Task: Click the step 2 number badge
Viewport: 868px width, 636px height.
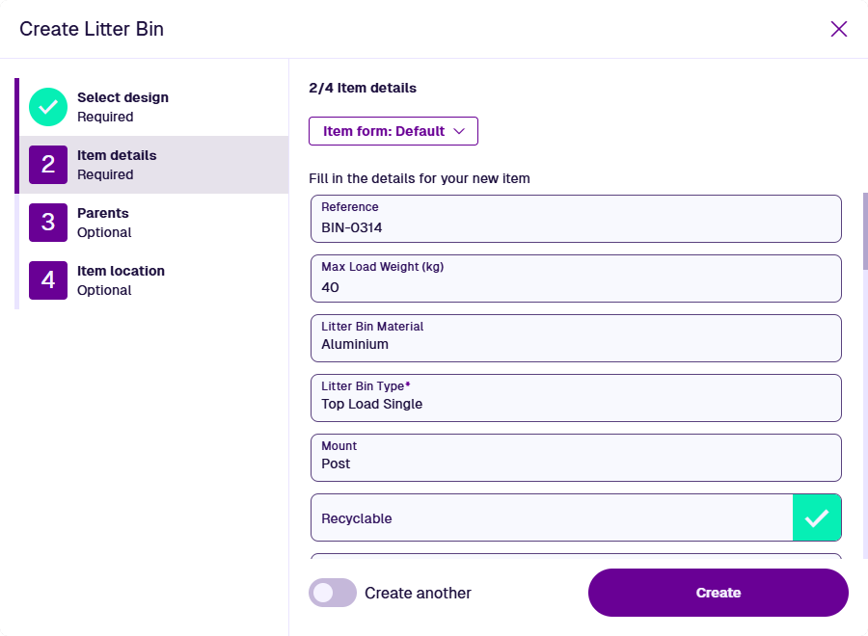Action: pyautogui.click(x=48, y=165)
